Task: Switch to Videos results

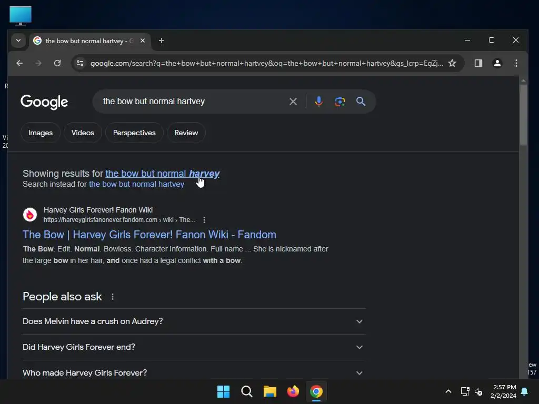Action: pyautogui.click(x=83, y=133)
